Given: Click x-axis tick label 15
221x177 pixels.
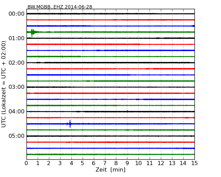Looking at the screenshot, I should 194,163.
